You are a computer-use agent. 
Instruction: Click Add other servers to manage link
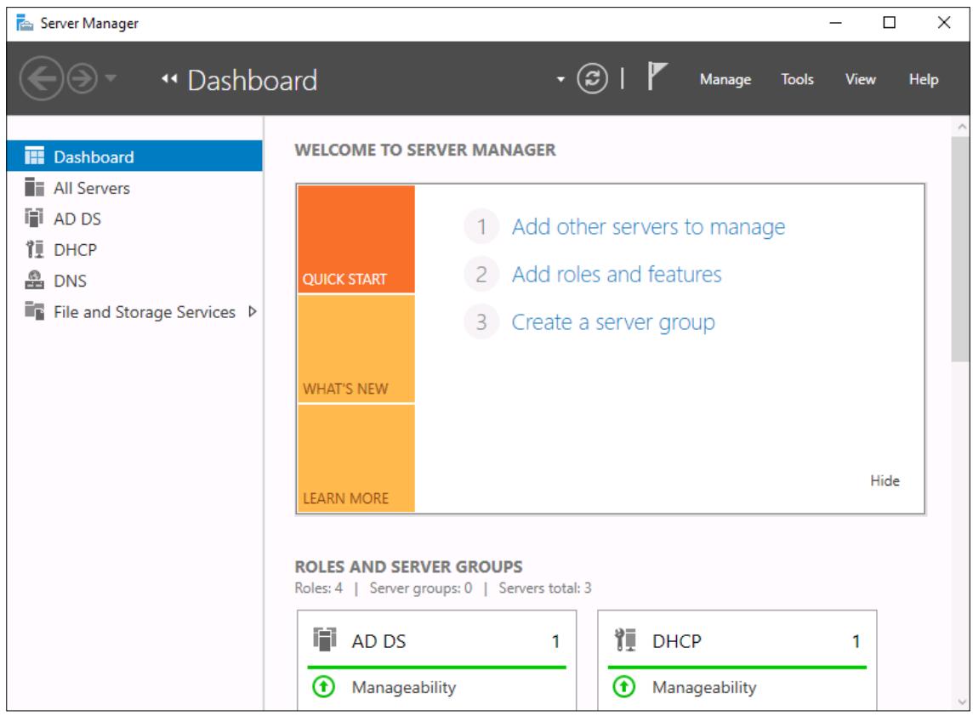(x=648, y=227)
